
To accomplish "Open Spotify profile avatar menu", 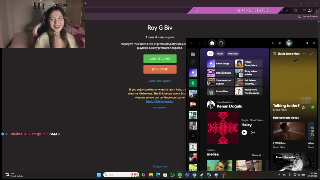I will tap(289, 43).
